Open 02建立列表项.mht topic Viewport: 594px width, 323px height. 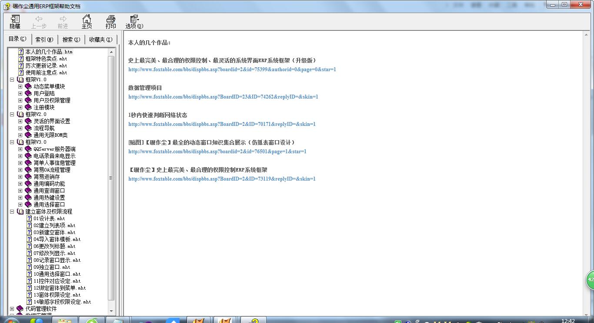click(54, 225)
